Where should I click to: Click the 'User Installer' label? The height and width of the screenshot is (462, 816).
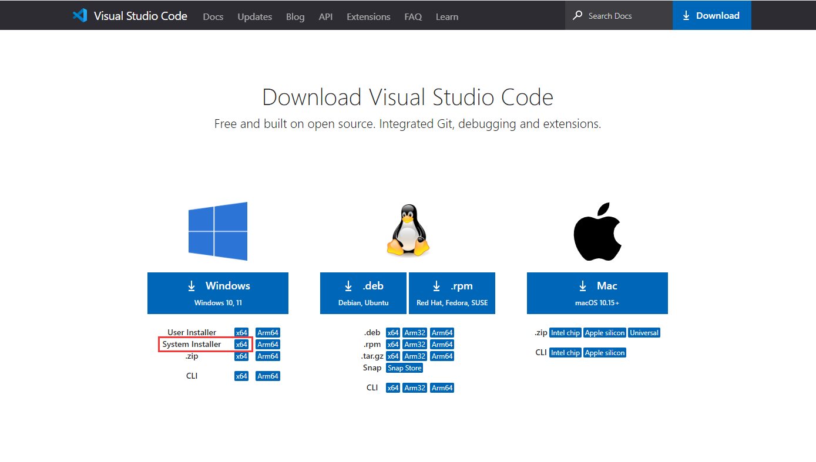[x=192, y=333]
